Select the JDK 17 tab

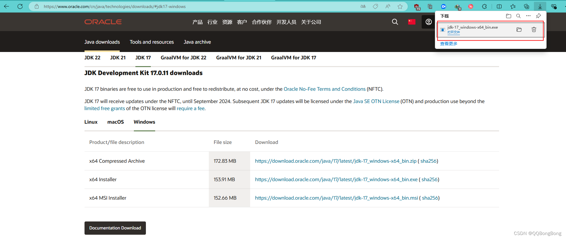click(x=143, y=58)
